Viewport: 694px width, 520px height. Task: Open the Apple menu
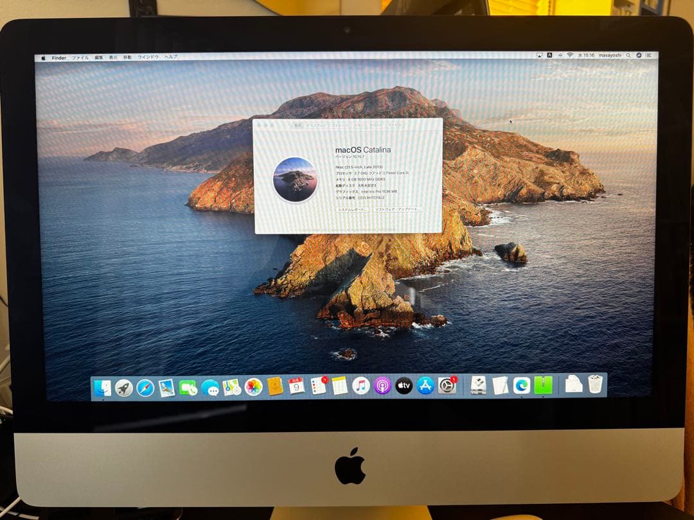[44, 57]
